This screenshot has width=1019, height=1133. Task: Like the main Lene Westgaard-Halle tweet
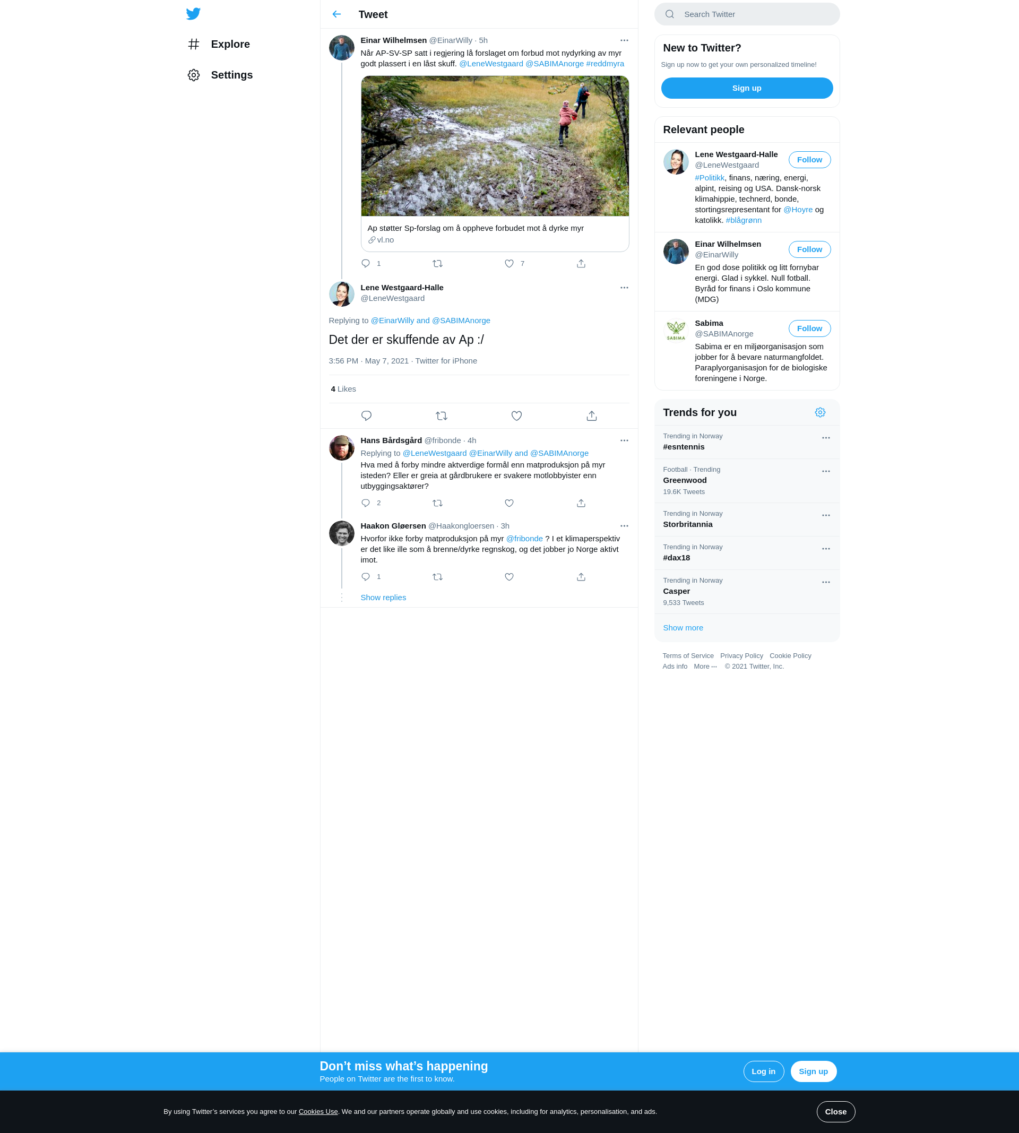(517, 416)
